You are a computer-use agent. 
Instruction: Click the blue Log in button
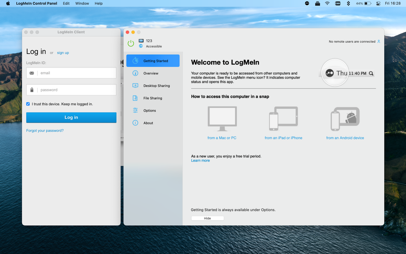click(x=71, y=117)
